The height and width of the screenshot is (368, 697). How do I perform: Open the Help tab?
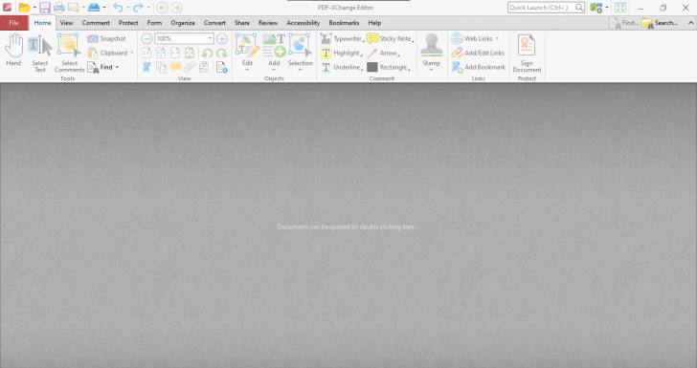tap(374, 23)
